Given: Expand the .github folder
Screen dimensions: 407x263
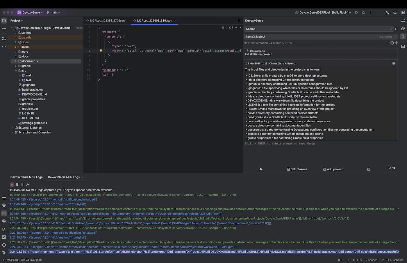Looking at the screenshot, I should [16, 33].
